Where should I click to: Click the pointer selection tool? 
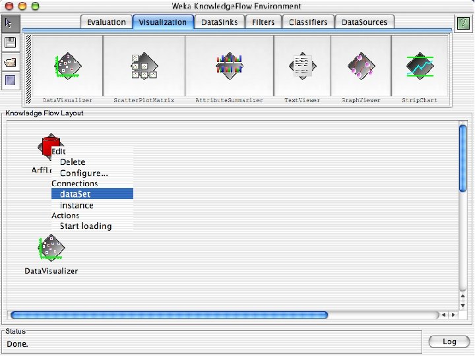[x=11, y=24]
